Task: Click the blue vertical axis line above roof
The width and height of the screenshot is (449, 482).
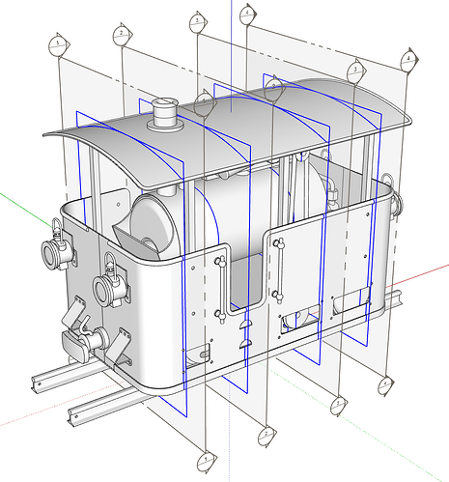Action: [232, 56]
